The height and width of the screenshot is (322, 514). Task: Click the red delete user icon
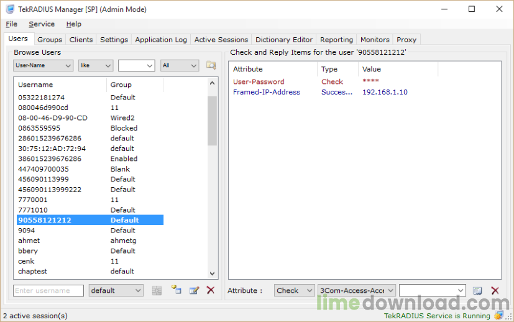click(x=210, y=290)
